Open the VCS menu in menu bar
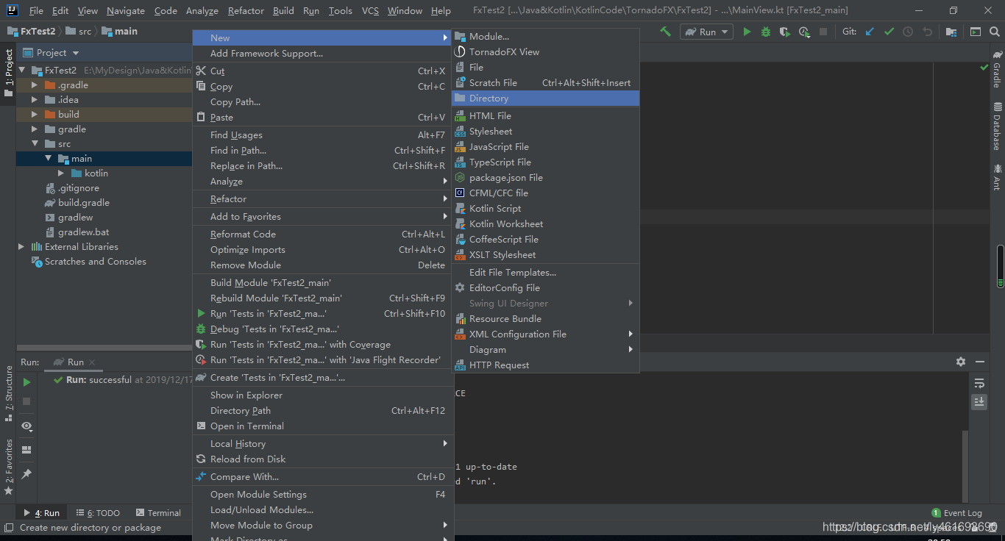The height and width of the screenshot is (541, 1005). [370, 11]
